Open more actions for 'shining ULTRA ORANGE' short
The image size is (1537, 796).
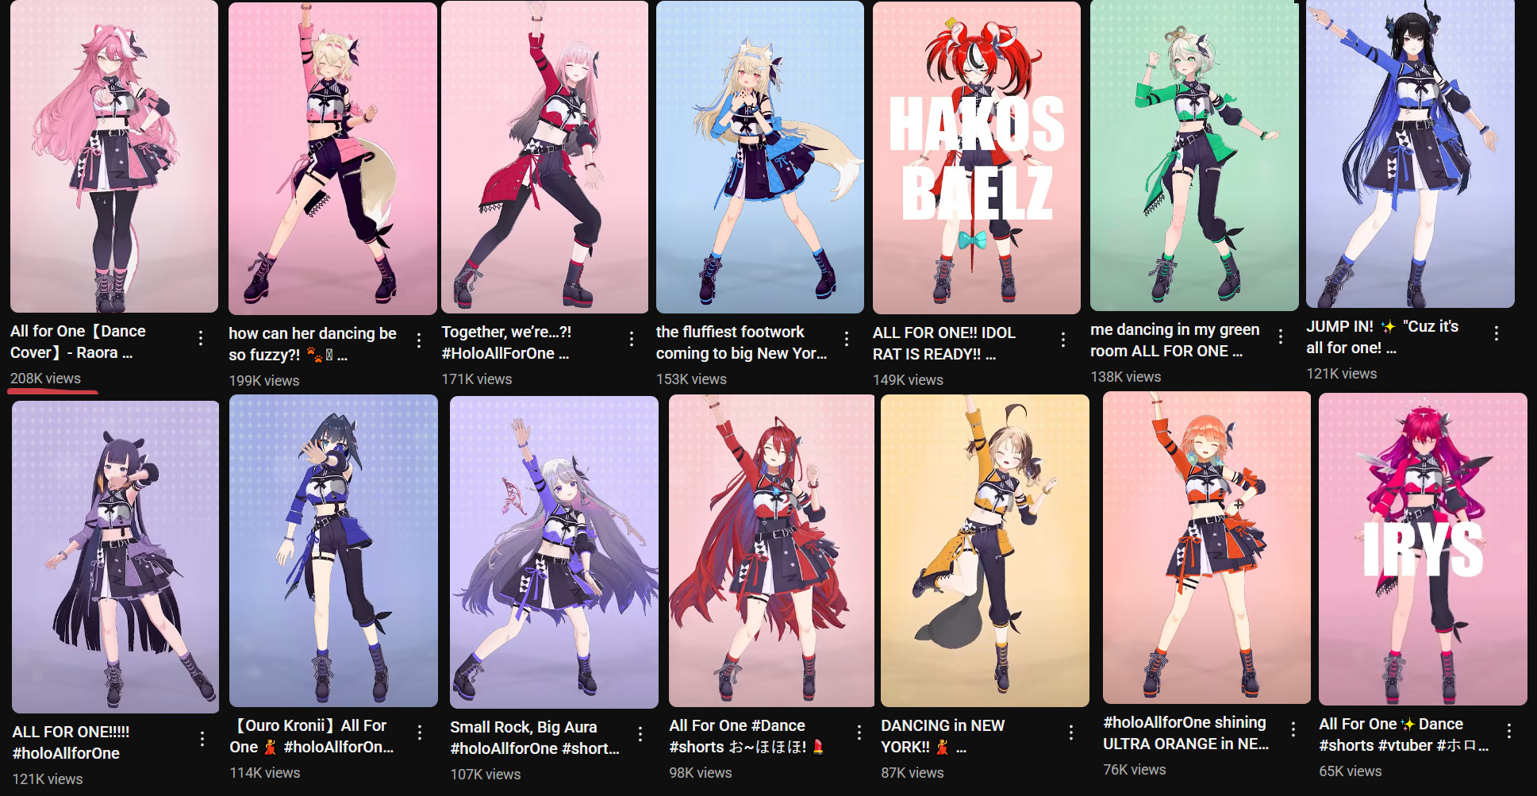click(1293, 729)
